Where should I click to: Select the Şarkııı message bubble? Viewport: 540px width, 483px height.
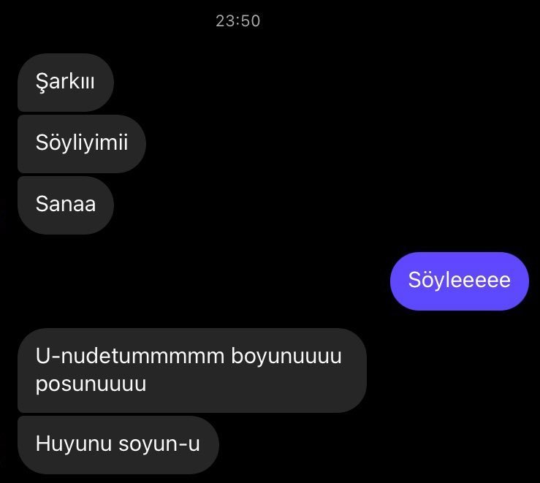tap(66, 83)
